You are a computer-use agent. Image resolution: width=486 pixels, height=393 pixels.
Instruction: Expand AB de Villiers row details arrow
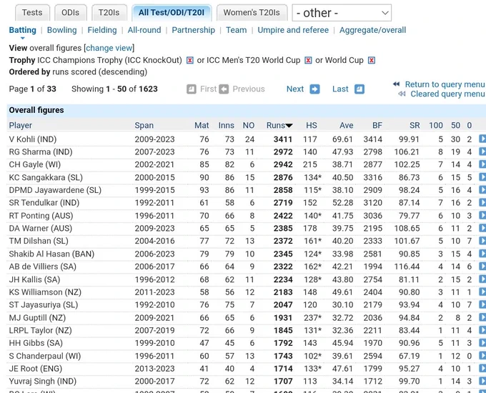click(x=482, y=267)
